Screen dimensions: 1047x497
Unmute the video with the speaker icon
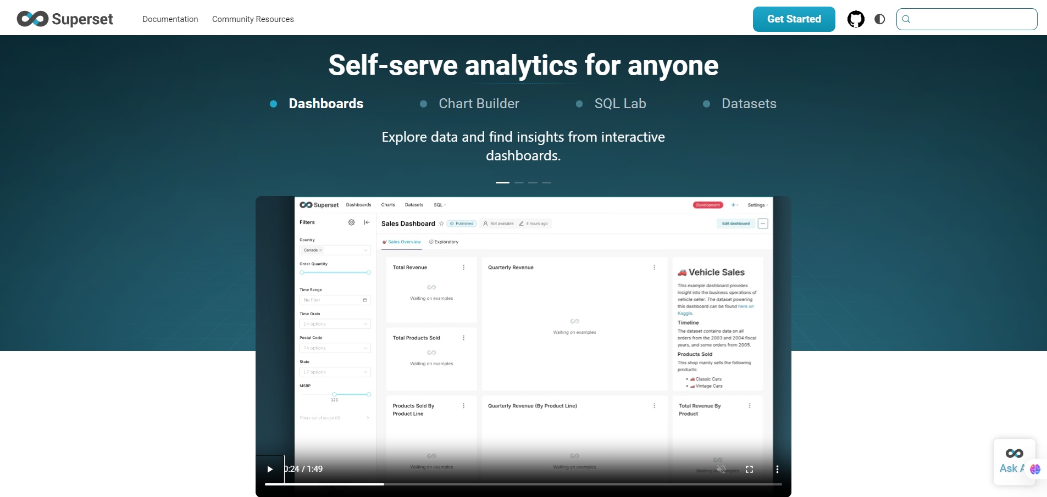pos(722,469)
